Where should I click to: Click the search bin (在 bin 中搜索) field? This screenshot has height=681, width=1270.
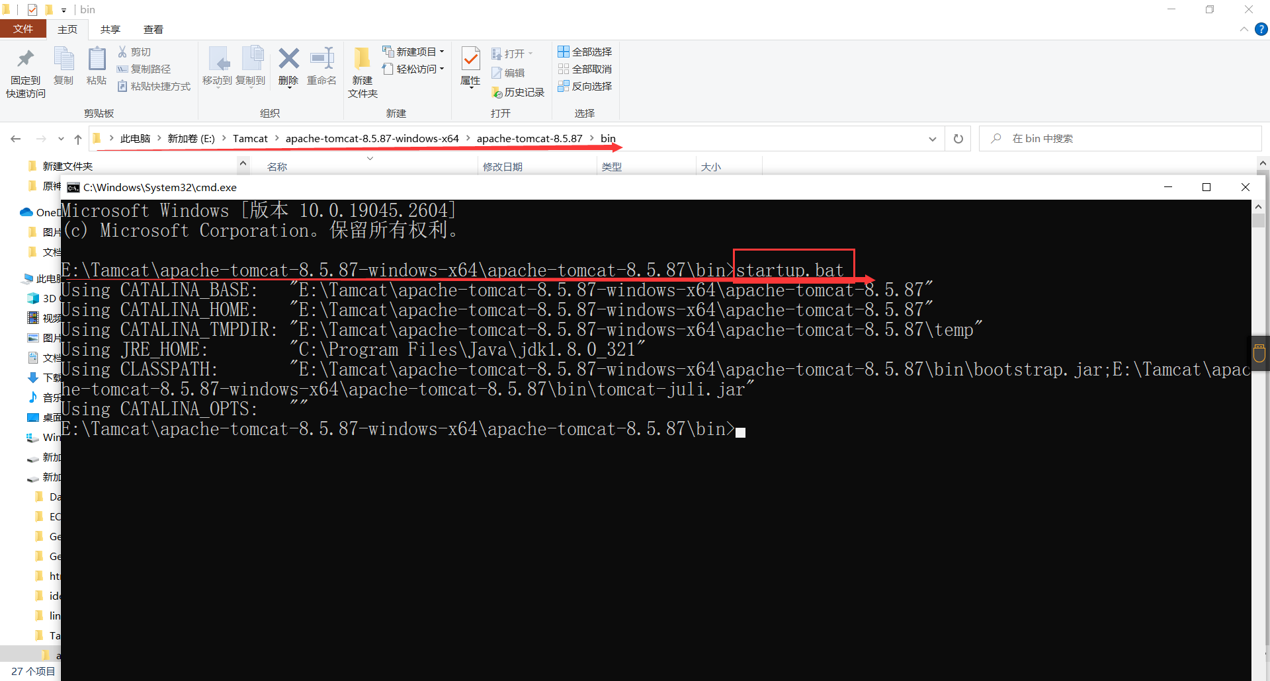[1121, 139]
